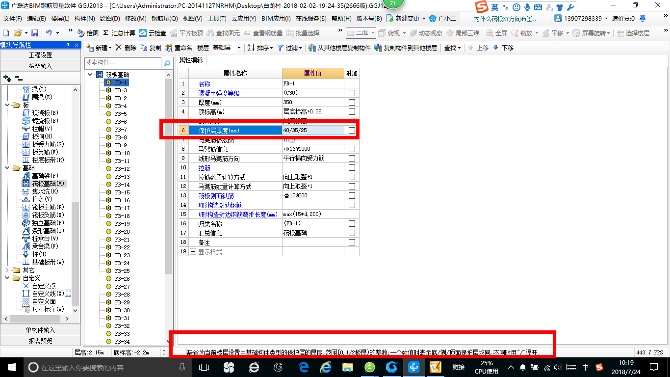Click the 工程设置 navigation button
Image resolution: width=670 pixels, height=377 pixels.
tap(40, 55)
